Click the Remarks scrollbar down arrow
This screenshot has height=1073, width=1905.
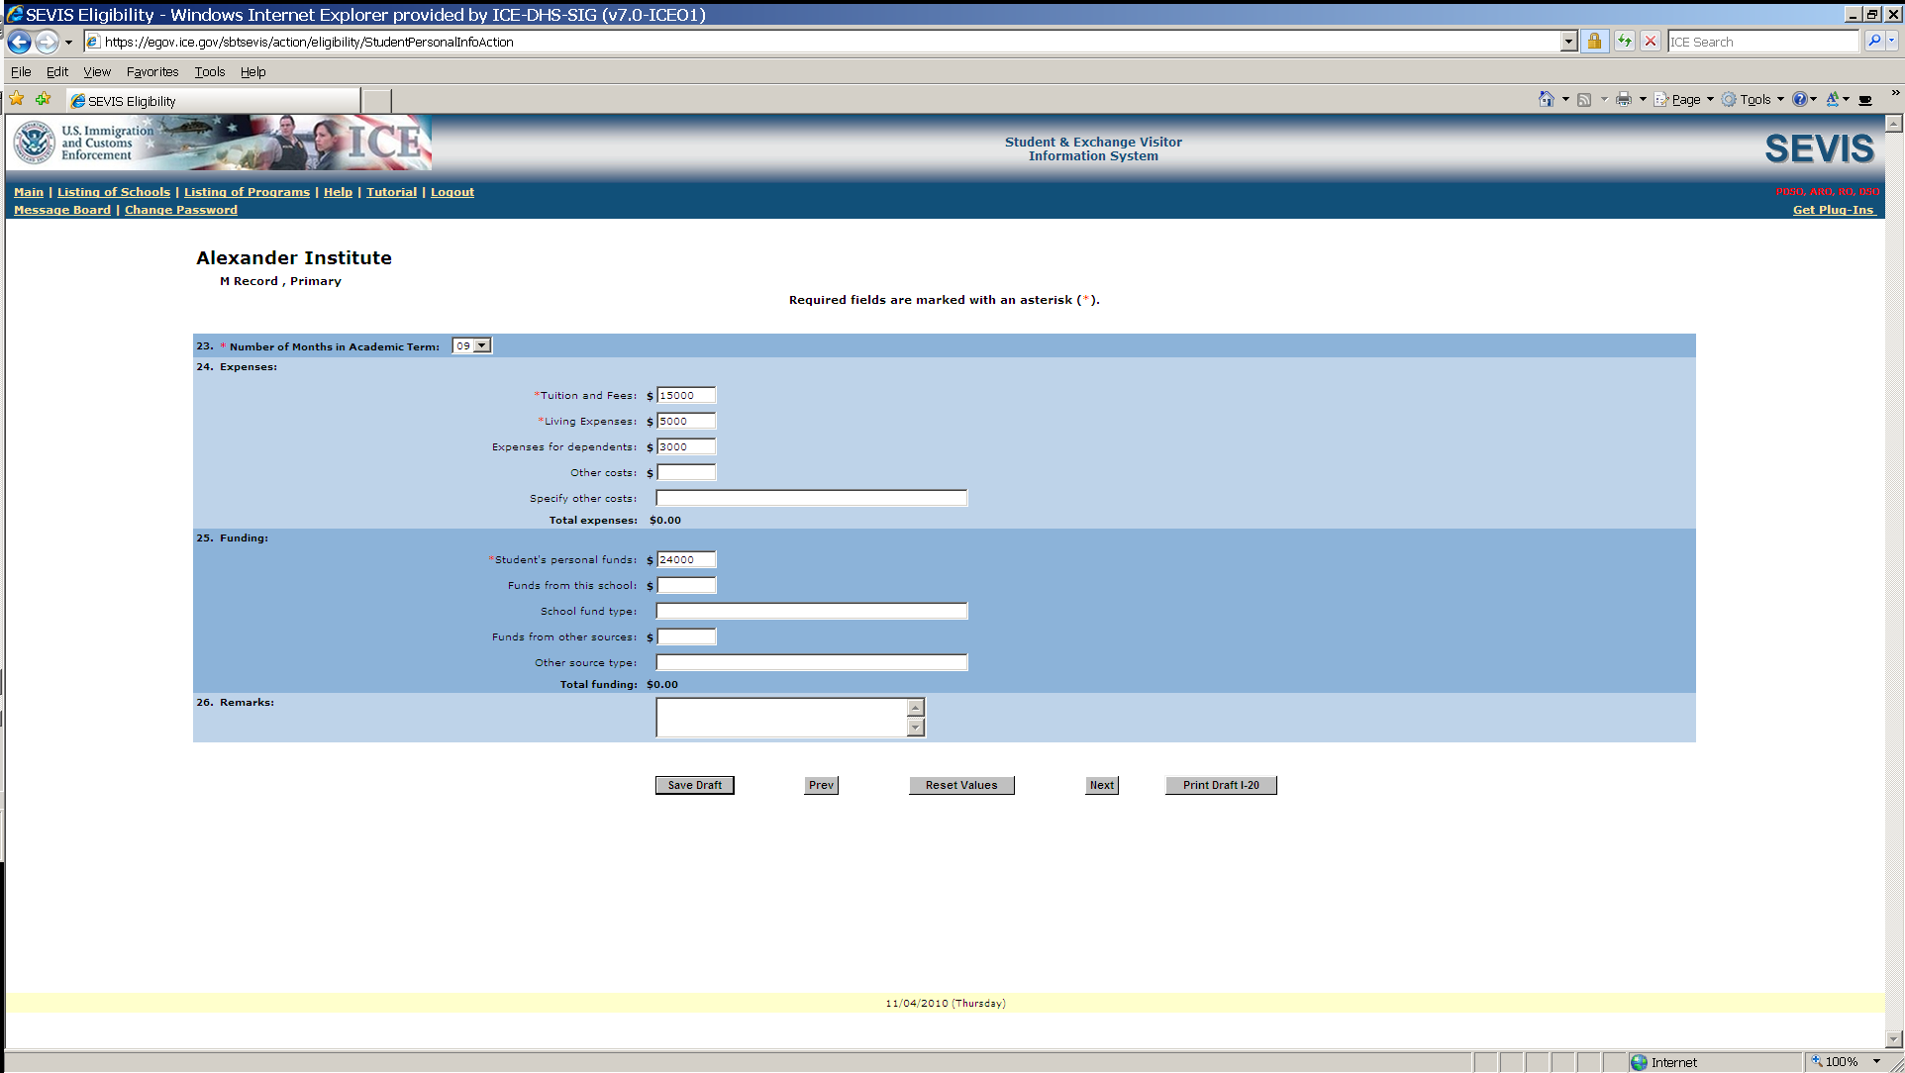(916, 728)
